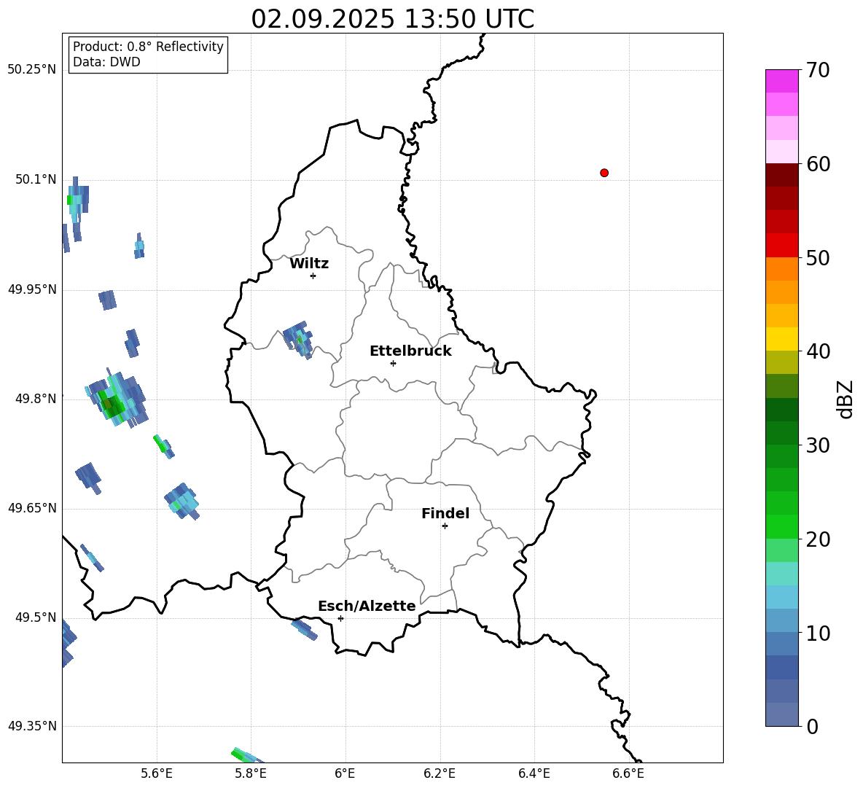Click the 6.6°E longitude label
The height and width of the screenshot is (788, 863).
point(628,774)
